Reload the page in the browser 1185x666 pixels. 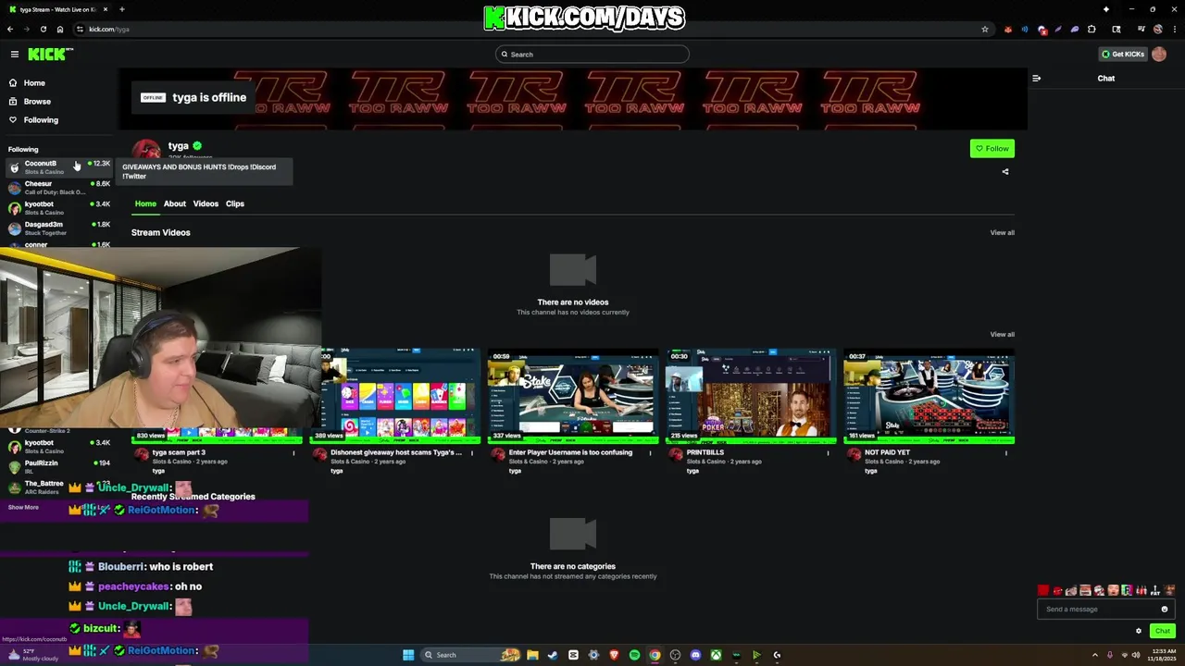pyautogui.click(x=44, y=29)
